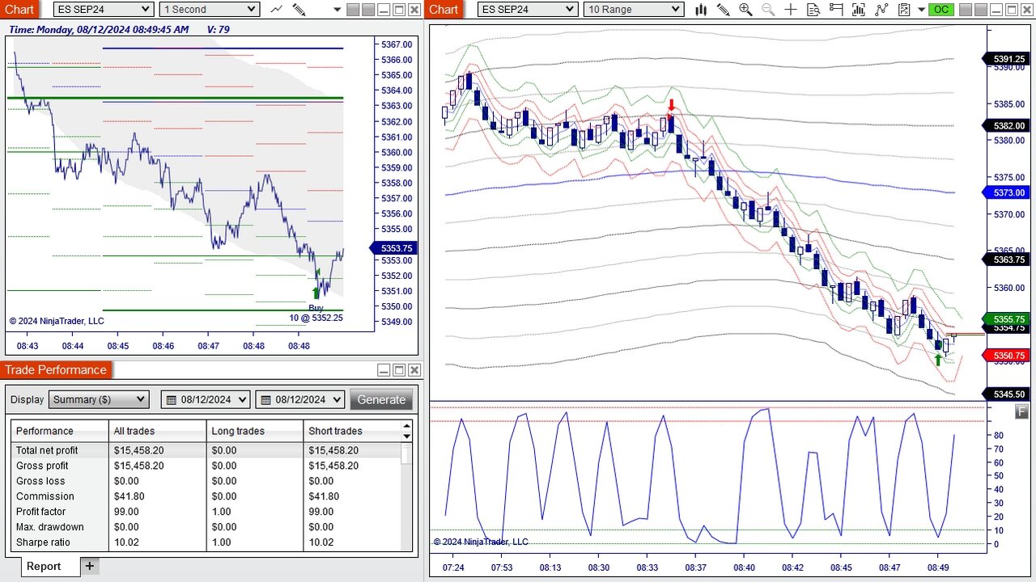Add new tab with plus button
Image resolution: width=1036 pixels, height=582 pixels.
coord(90,566)
